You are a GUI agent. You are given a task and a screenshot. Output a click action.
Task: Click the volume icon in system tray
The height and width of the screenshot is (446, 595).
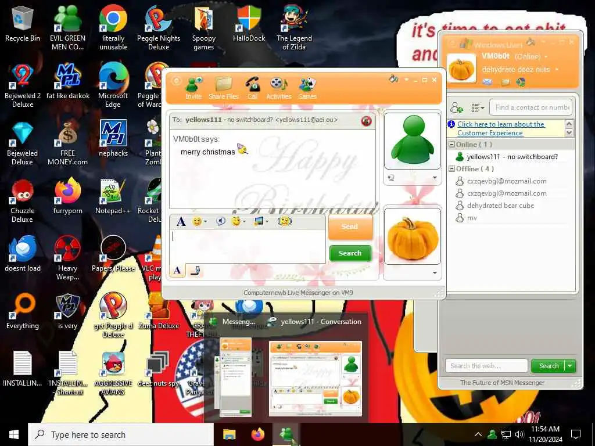pos(519,434)
